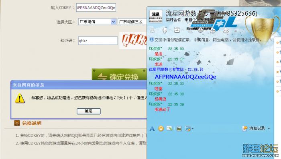The image size is (281, 159).
Task: Click sender name 流星网游数卡专营店 at 22:35:19
Action: click(x=166, y=70)
